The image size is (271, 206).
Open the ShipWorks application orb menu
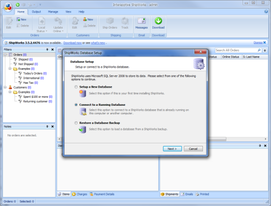(8, 7)
